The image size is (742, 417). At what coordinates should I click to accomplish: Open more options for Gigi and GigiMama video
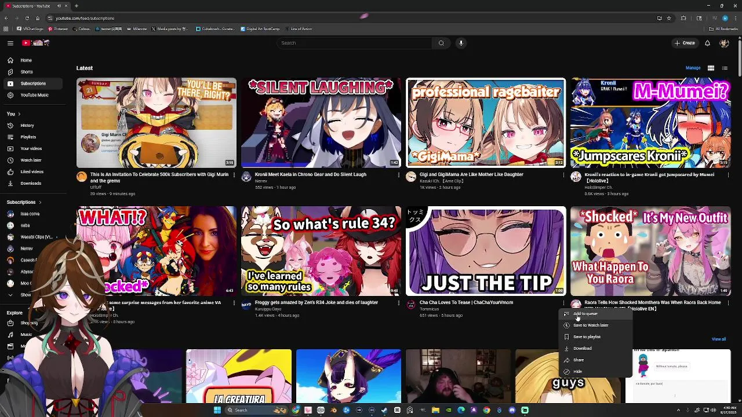click(x=563, y=175)
